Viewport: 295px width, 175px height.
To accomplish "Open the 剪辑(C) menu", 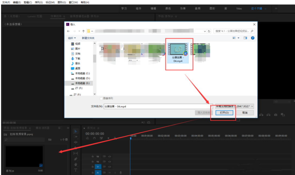I will click(x=28, y=2).
